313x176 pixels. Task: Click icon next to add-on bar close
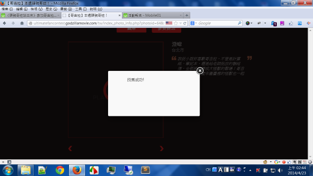click(x=9, y=162)
